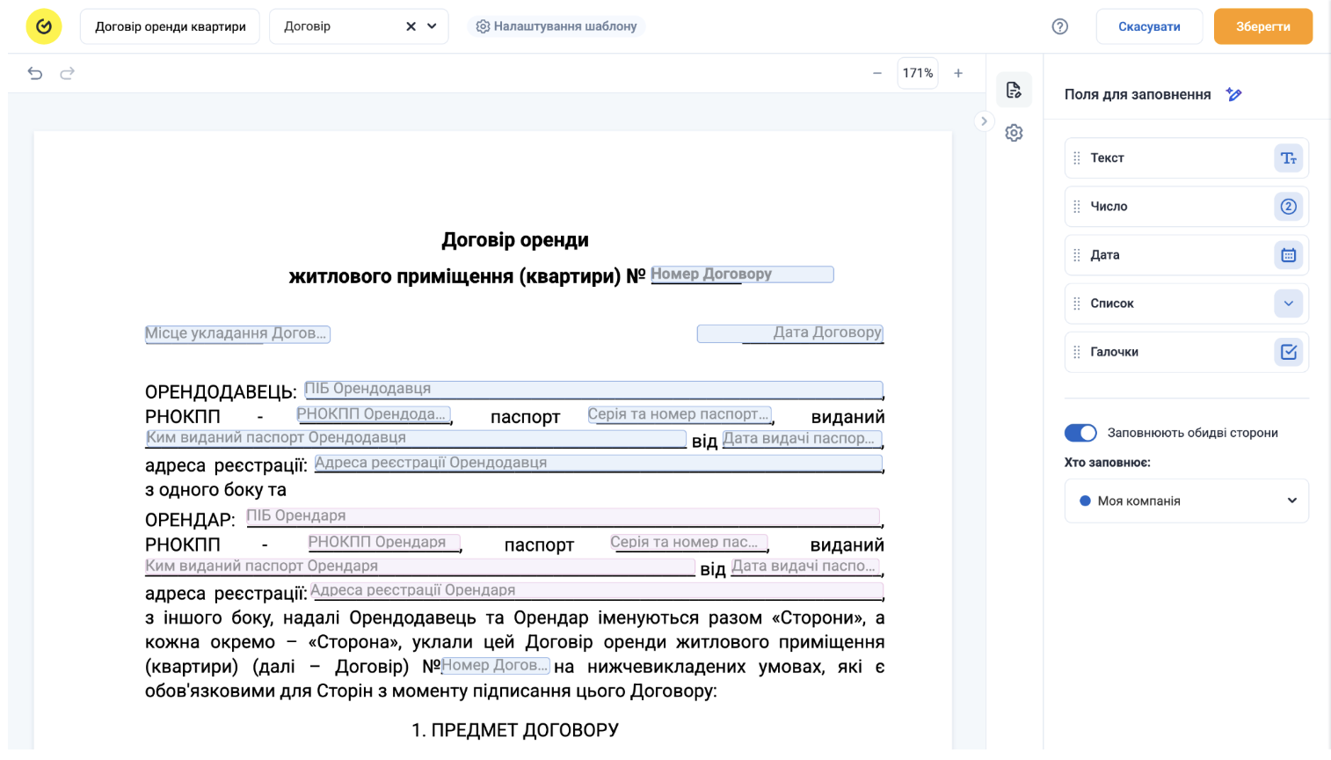Image resolution: width=1331 pixels, height=760 pixels.
Task: Increase zoom with the plus button
Action: tap(958, 73)
